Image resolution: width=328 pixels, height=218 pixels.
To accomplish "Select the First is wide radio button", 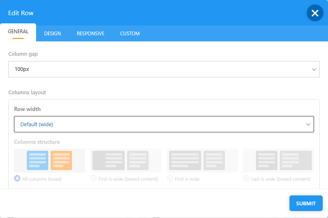I will (x=170, y=179).
